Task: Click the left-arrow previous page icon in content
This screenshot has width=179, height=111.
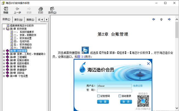Action: pyautogui.click(x=153, y=19)
